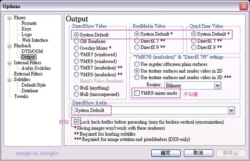
Task: Open the DVD/OGM settings page
Action: tap(32, 51)
